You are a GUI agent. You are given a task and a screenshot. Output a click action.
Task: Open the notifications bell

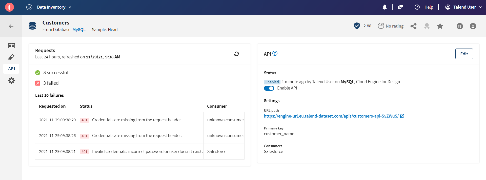tap(384, 7)
